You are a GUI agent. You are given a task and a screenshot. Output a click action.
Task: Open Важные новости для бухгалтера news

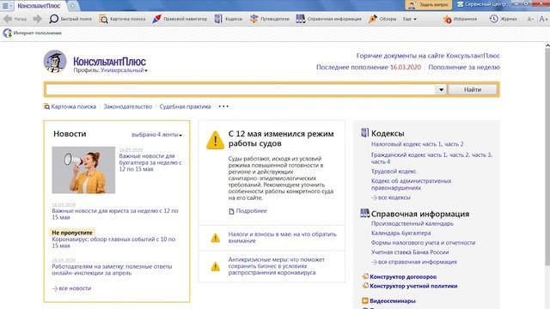(x=150, y=162)
